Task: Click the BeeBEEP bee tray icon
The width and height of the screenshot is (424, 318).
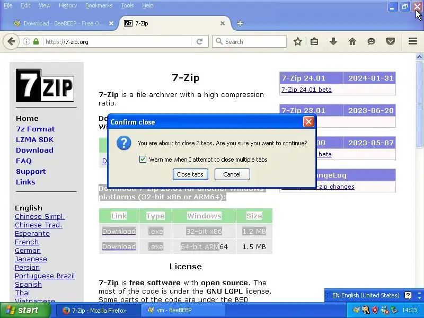Action: 356,310
